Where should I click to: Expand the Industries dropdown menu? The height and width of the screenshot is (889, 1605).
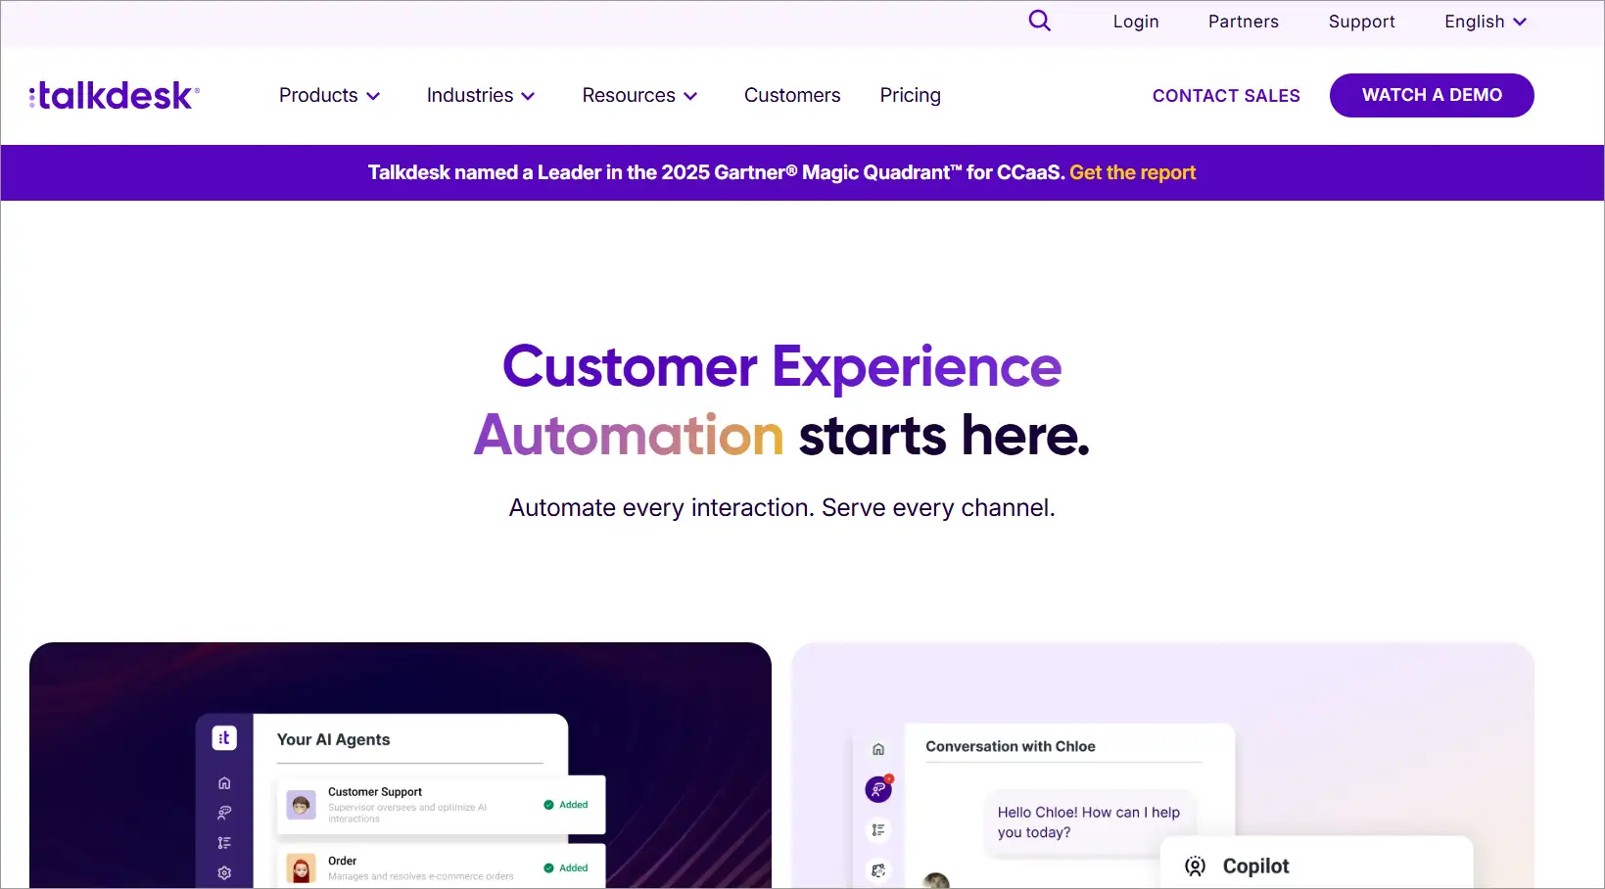[x=481, y=95]
